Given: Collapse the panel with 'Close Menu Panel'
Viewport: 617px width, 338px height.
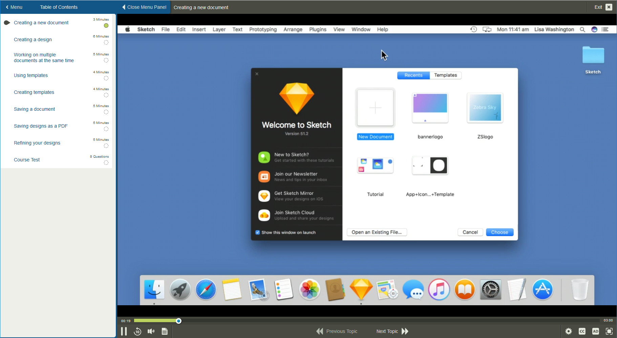Looking at the screenshot, I should [x=143, y=7].
